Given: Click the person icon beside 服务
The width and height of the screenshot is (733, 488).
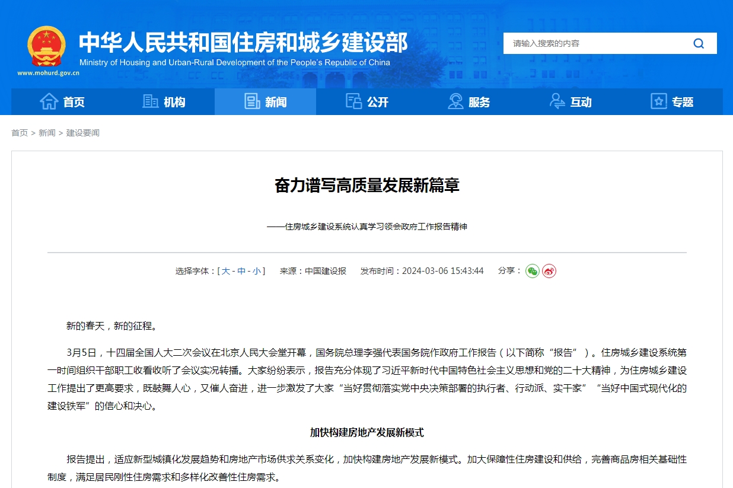Looking at the screenshot, I should coord(455,101).
